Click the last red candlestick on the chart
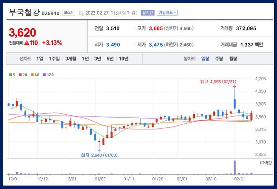 click(x=251, y=116)
